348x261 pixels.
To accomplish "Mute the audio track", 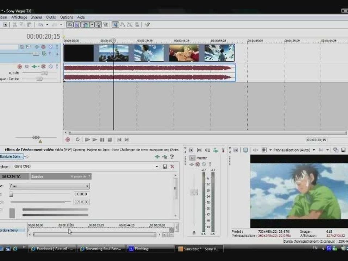I will (51, 66).
